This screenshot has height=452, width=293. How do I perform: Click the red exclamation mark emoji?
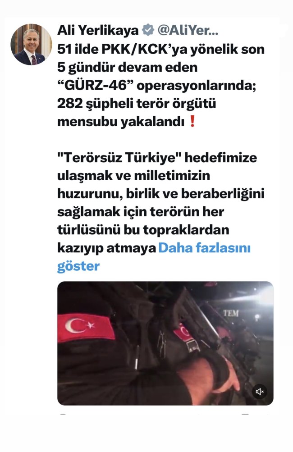pos(192,121)
